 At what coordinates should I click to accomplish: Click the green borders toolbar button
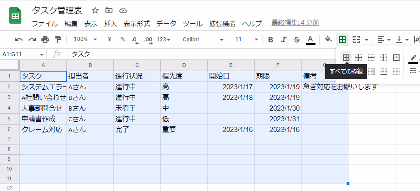pos(342,40)
